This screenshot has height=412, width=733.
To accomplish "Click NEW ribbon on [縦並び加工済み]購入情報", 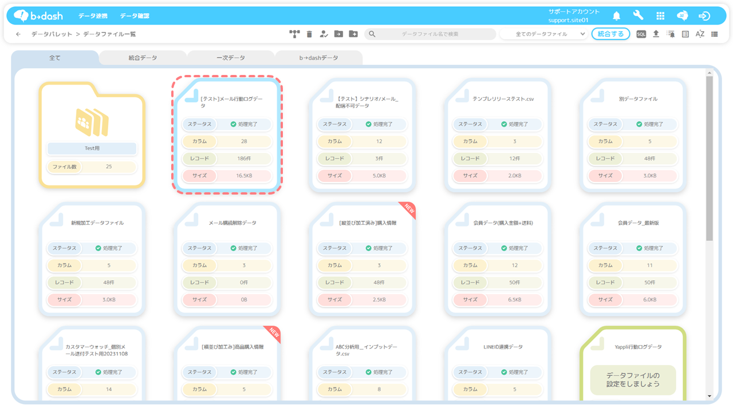I will pos(408,210).
